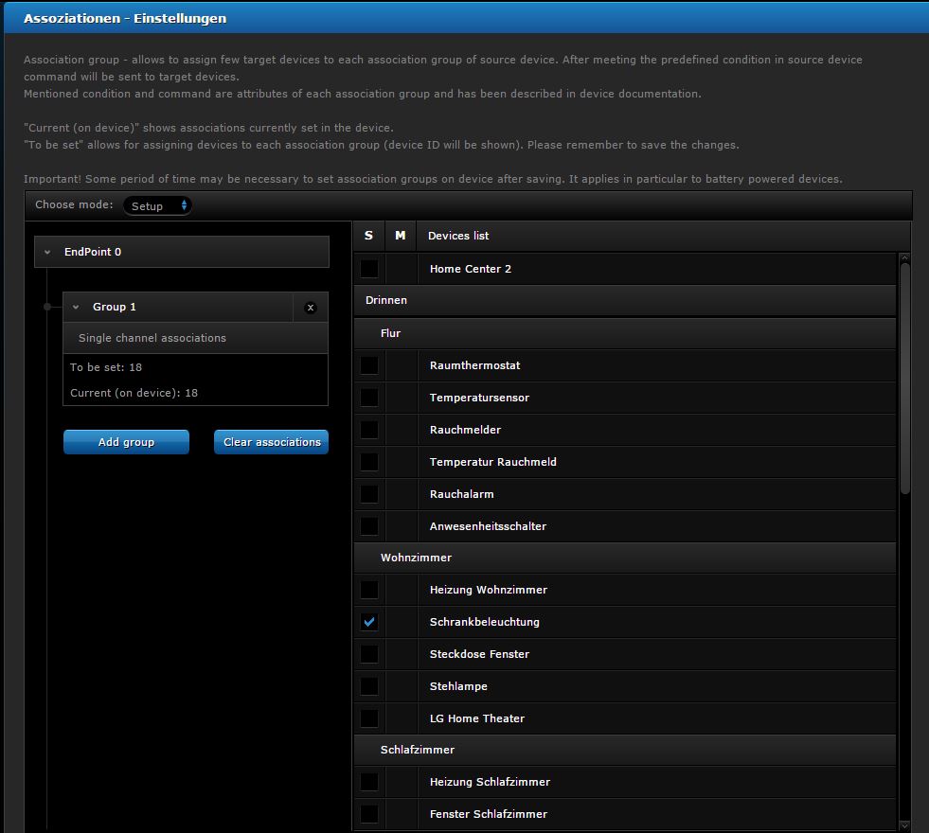The image size is (929, 833).
Task: Uncheck the Schrankbeleuchtung association
Action: [x=368, y=622]
